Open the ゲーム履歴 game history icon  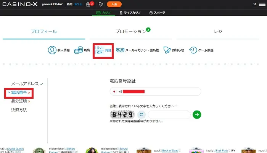193,50
